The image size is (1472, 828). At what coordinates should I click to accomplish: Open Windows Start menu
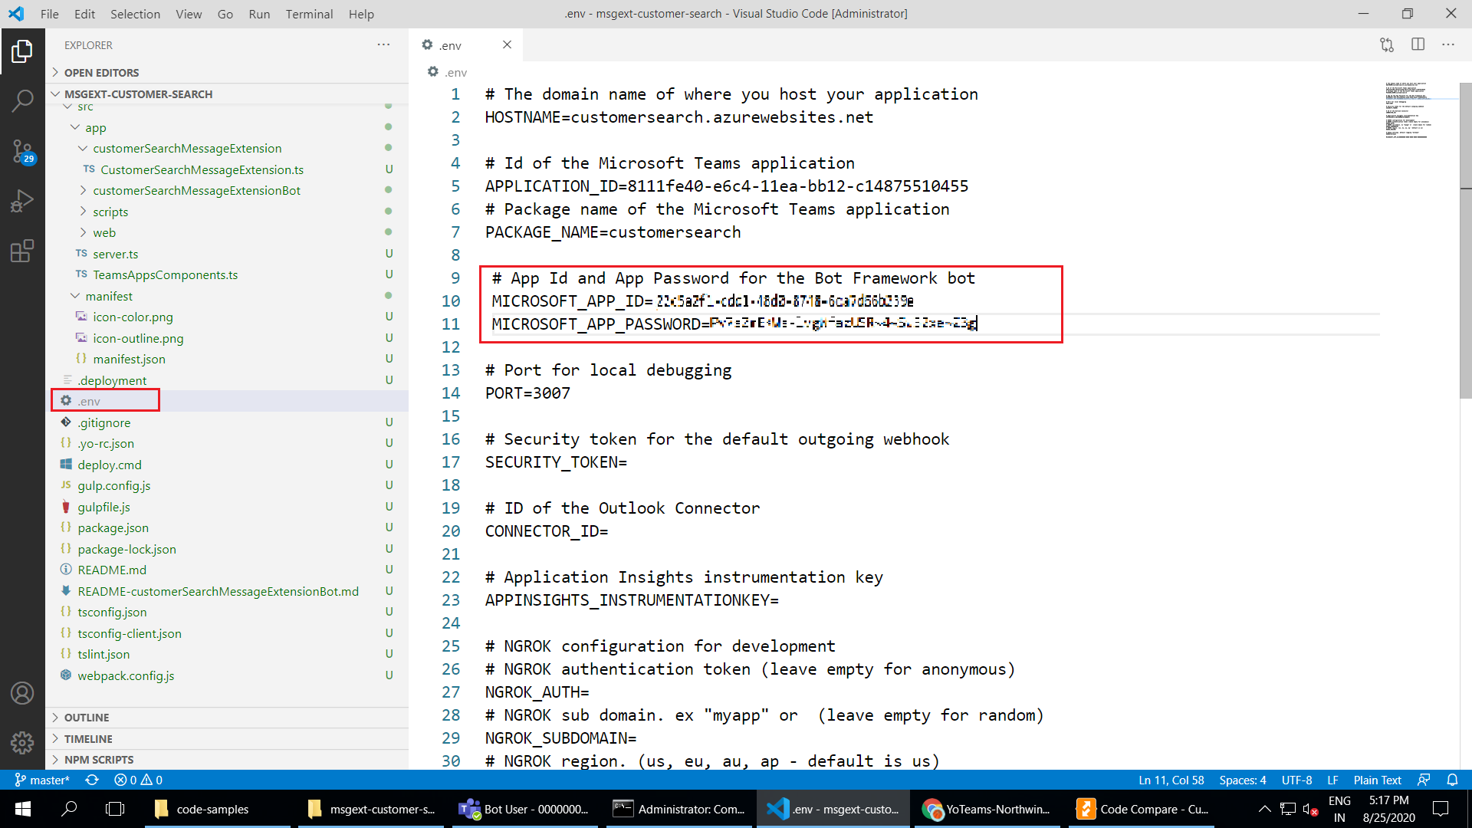(22, 809)
